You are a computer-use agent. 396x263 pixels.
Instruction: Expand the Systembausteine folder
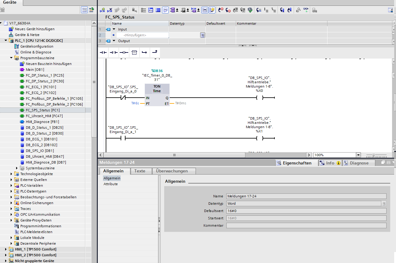point(17,168)
